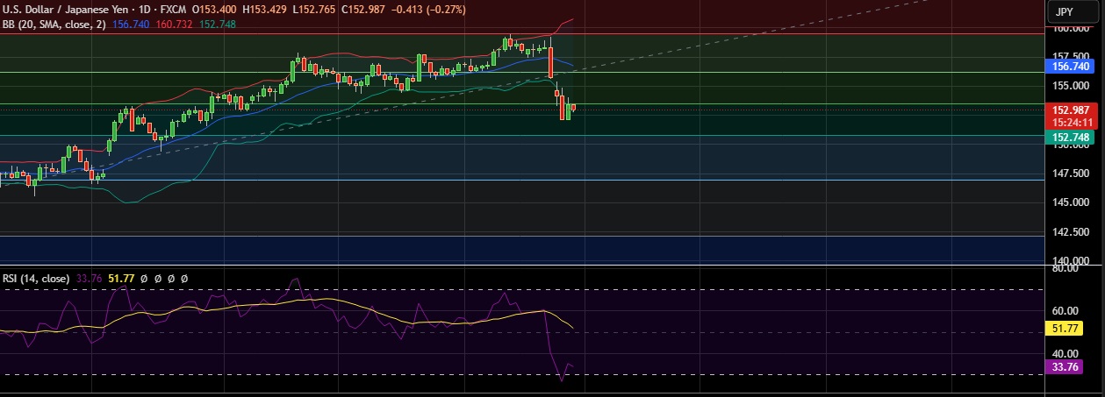Click the 60.00 tick on RSI scale
1105x397 pixels.
click(x=1065, y=310)
